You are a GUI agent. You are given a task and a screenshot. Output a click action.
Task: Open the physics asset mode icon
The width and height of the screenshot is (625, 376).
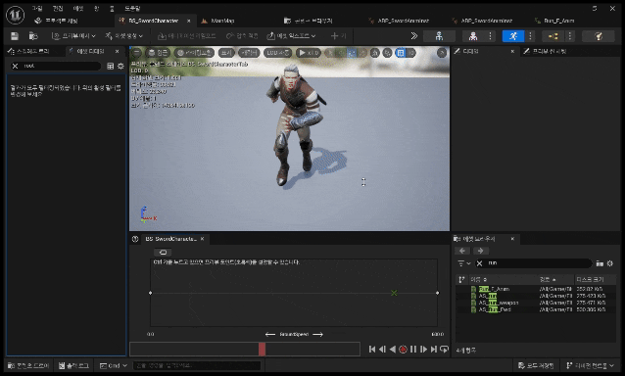pyautogui.click(x=599, y=36)
